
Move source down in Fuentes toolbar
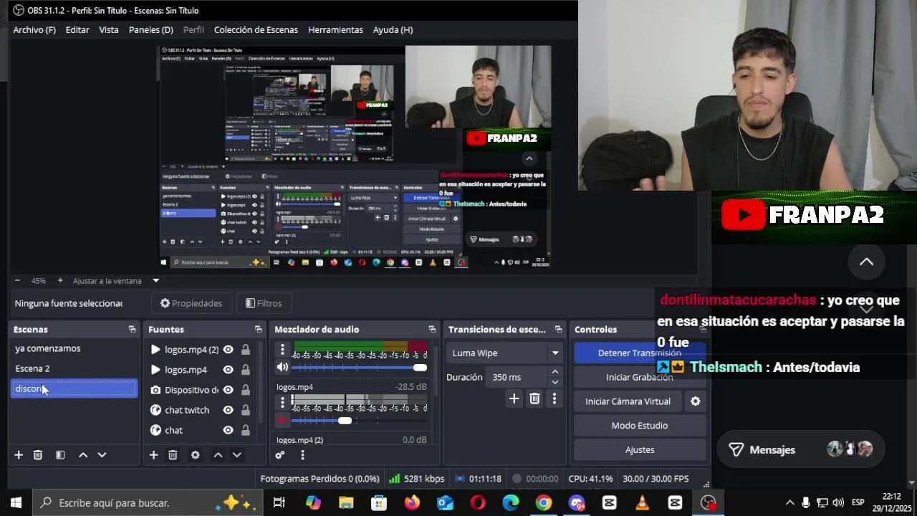point(236,455)
